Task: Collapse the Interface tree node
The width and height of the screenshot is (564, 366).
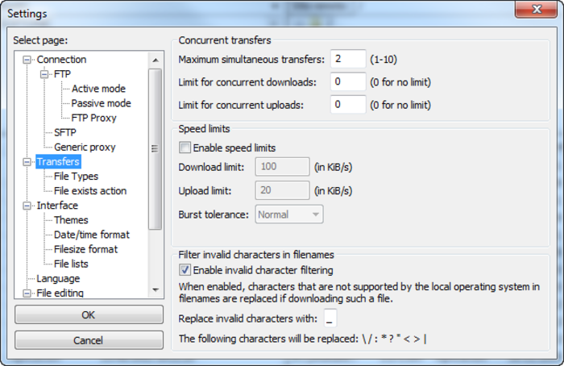Action: (x=27, y=206)
